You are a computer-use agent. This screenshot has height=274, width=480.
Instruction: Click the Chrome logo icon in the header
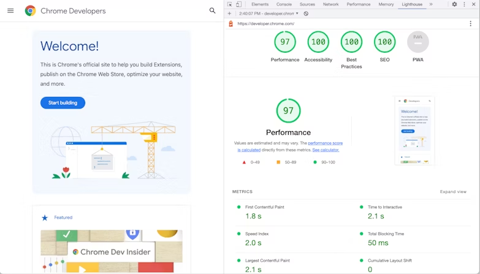[30, 10]
